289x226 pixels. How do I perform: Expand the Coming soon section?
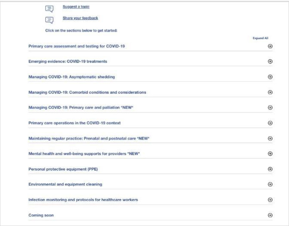[x=270, y=215]
